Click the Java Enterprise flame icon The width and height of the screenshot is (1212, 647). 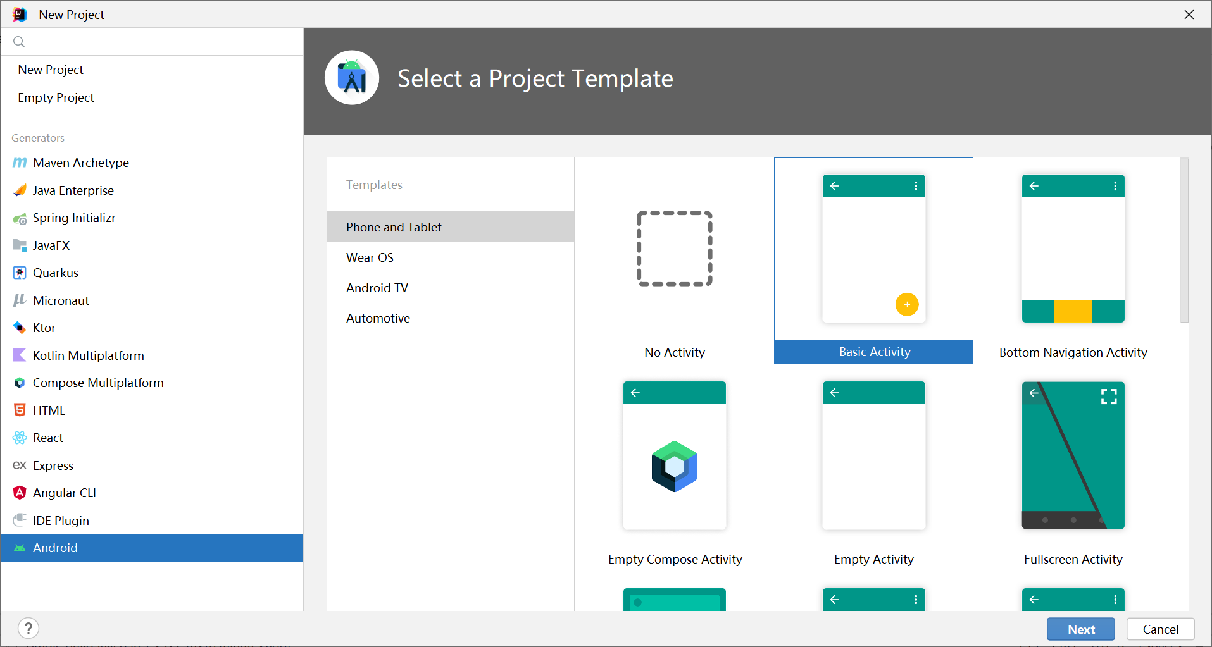click(x=20, y=190)
